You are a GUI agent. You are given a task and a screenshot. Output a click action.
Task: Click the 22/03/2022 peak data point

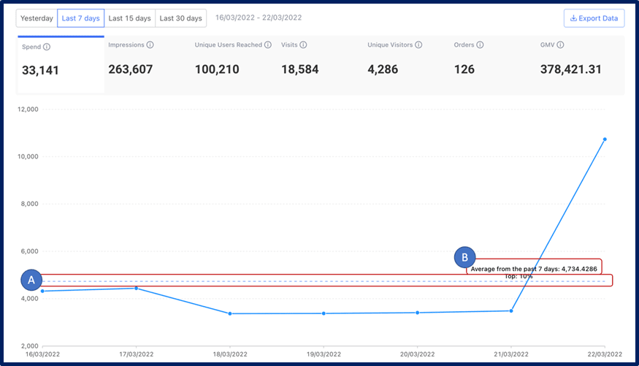click(605, 139)
